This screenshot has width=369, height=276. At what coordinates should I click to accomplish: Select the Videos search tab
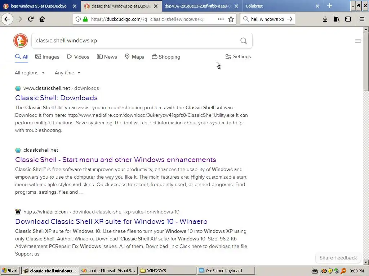[78, 57]
